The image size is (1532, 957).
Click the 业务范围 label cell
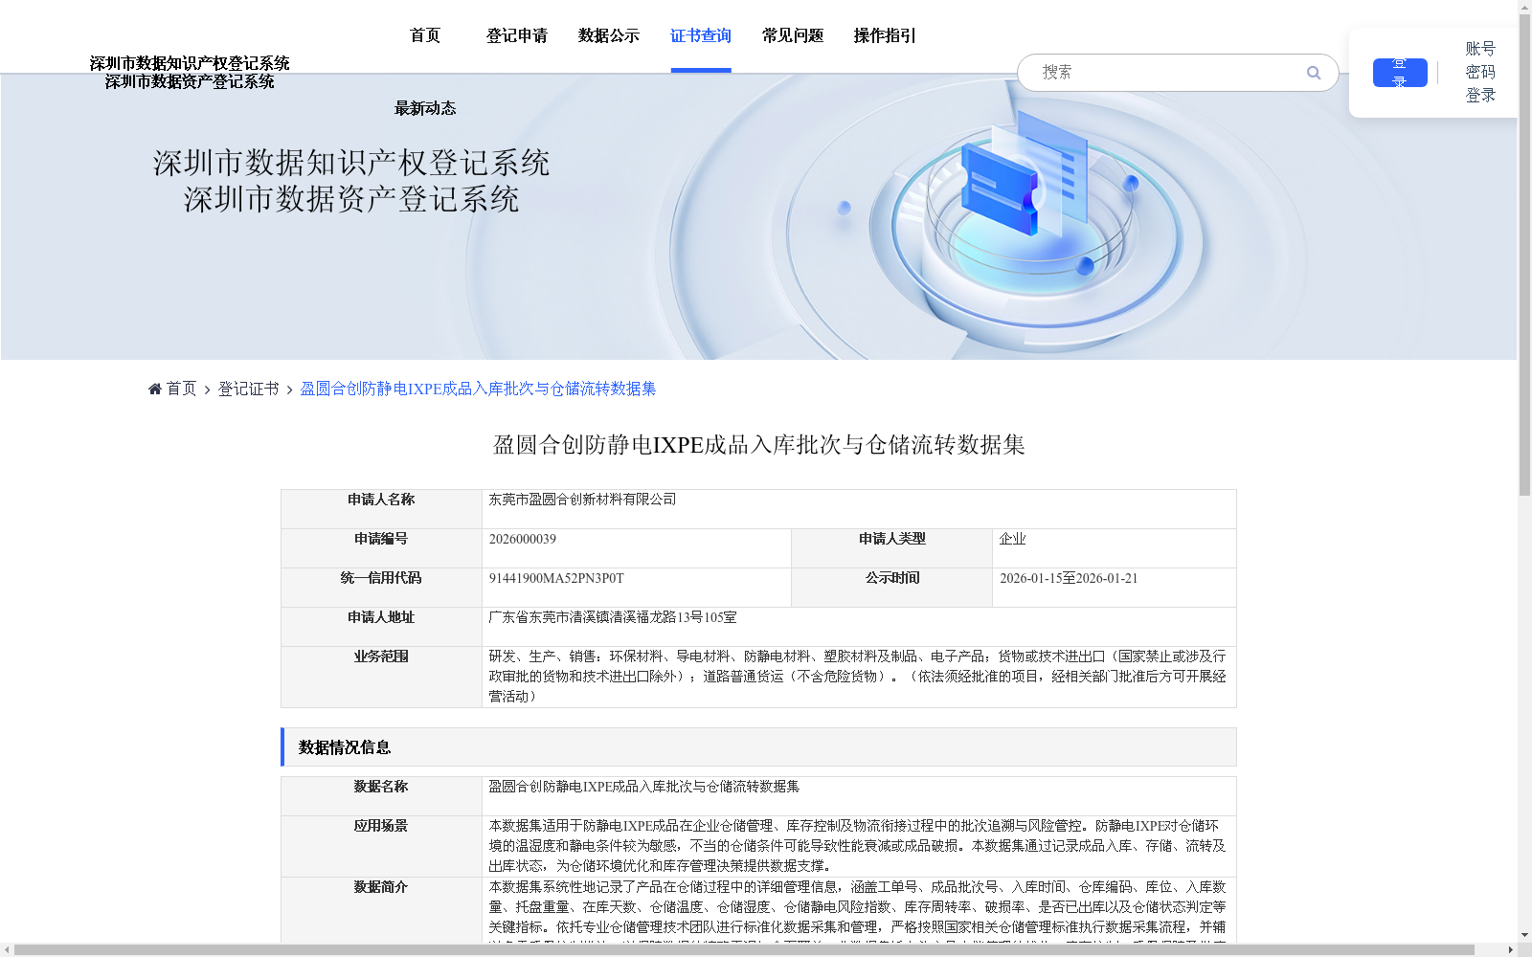point(381,677)
